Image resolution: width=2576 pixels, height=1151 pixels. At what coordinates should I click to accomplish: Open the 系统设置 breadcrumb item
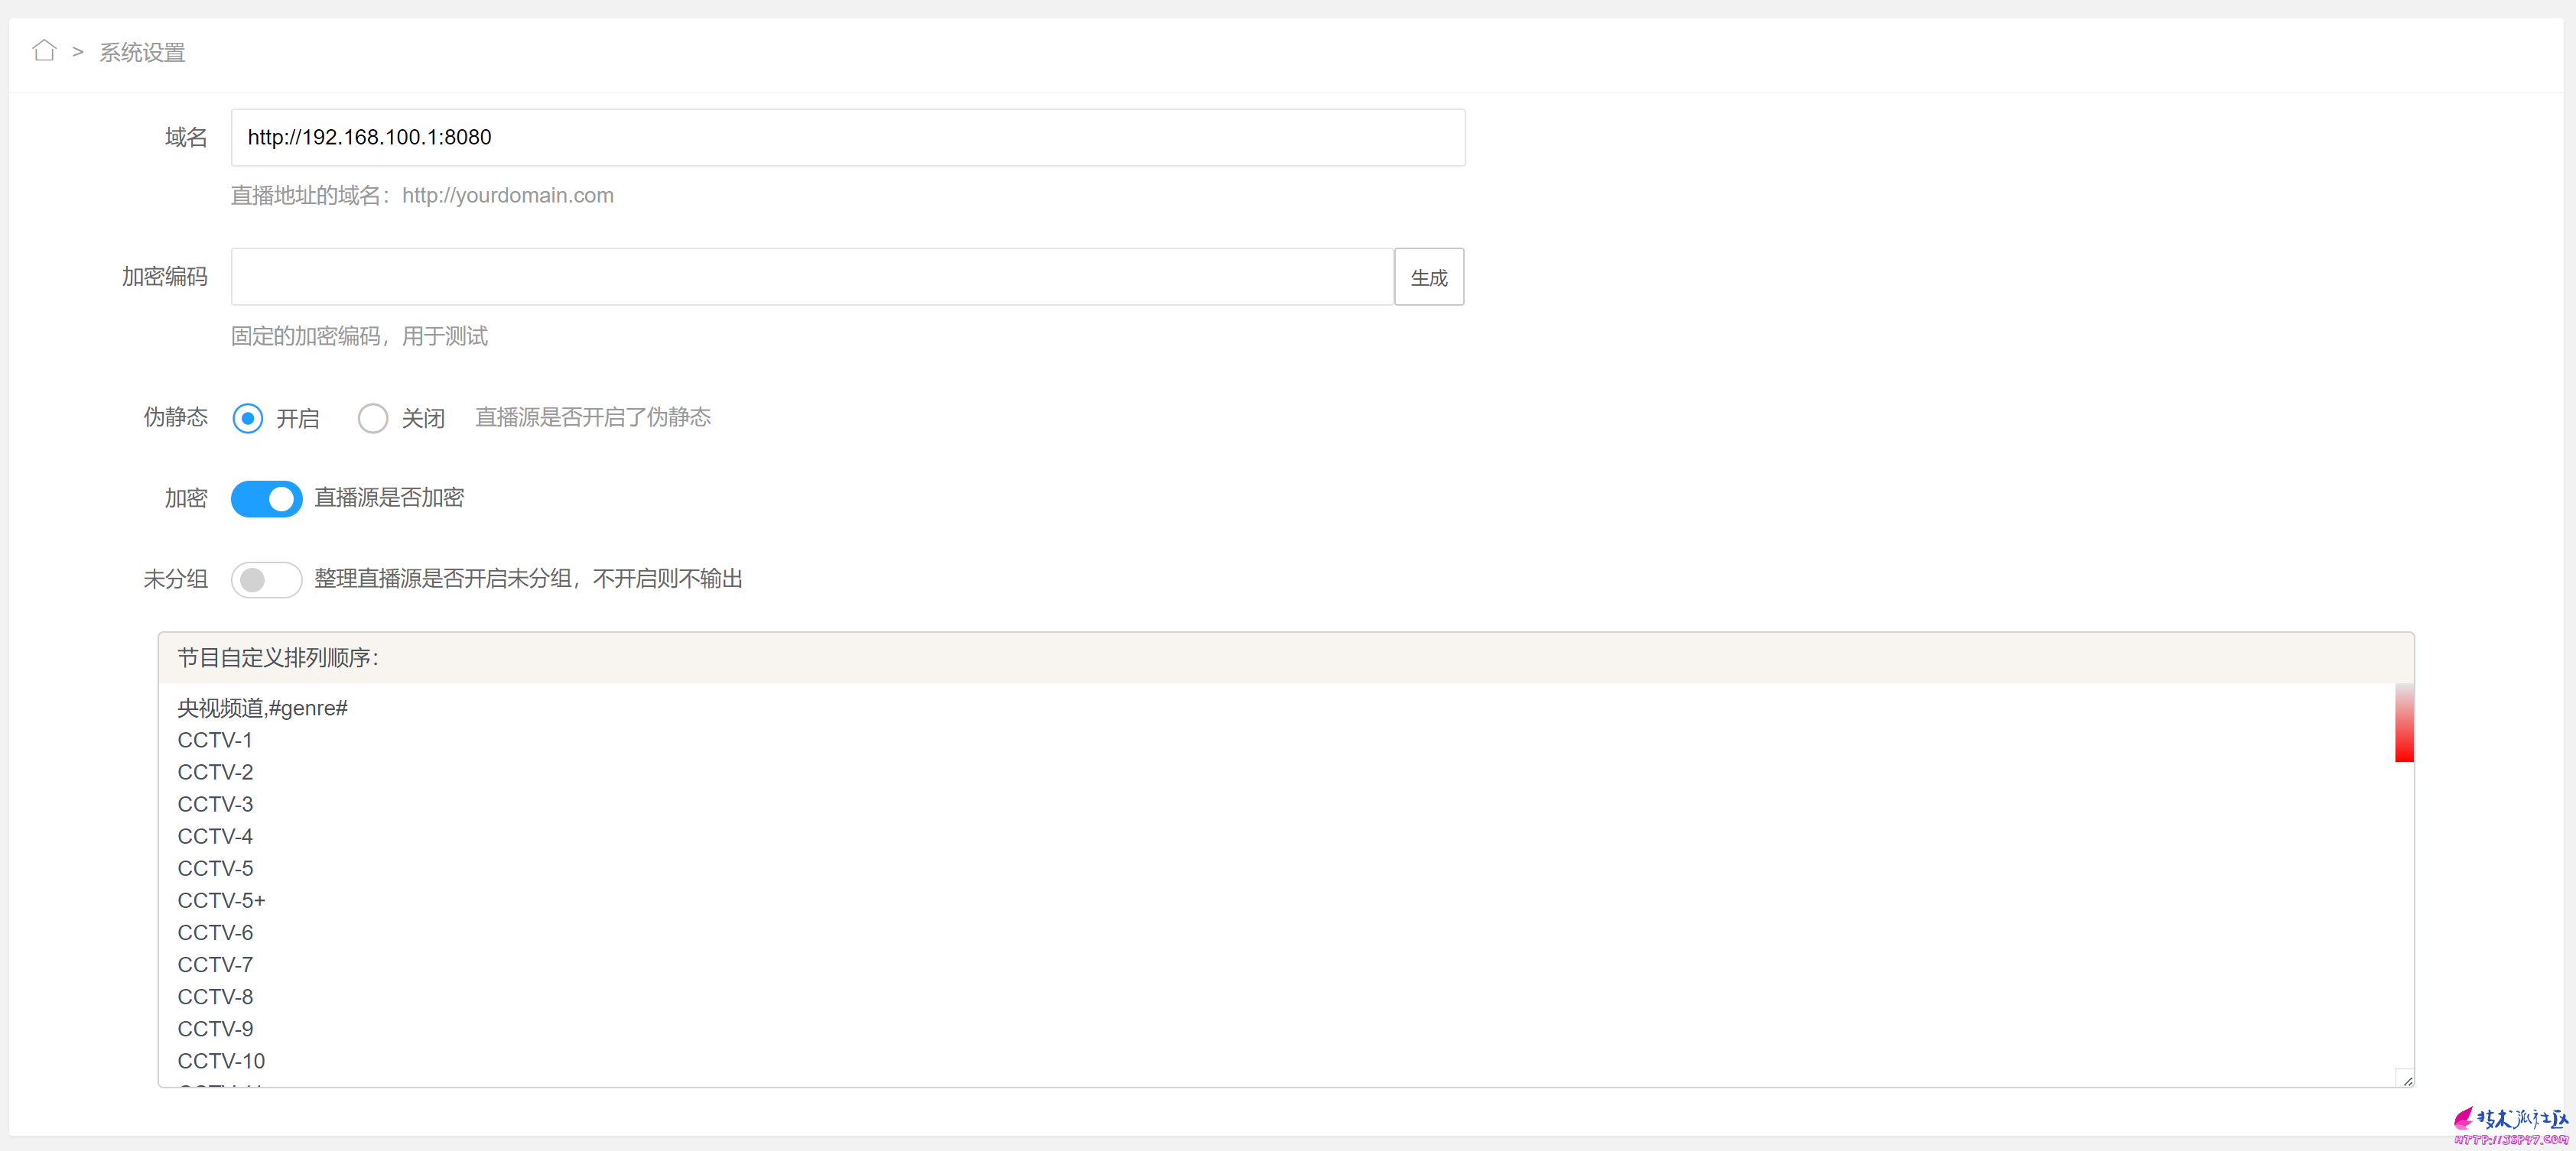click(142, 52)
